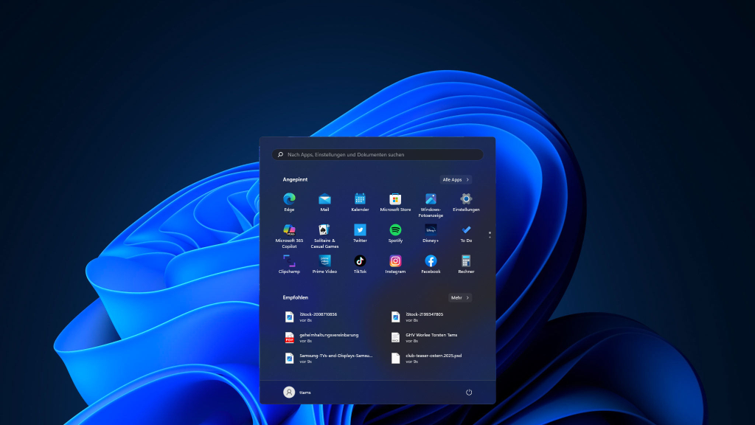
Task: Click the search magnifier icon
Action: click(x=280, y=155)
